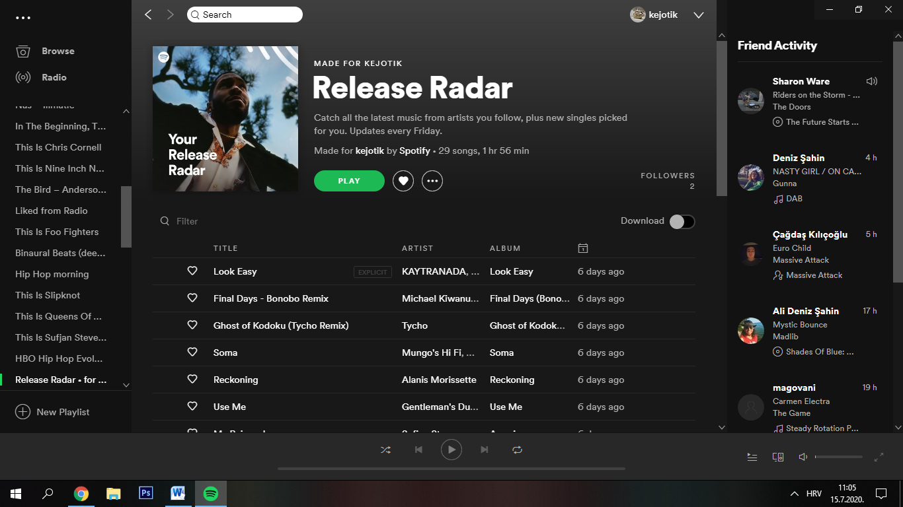903x507 pixels.
Task: Like Ghost of Kodoku (Tycho Remix)
Action: point(192,325)
